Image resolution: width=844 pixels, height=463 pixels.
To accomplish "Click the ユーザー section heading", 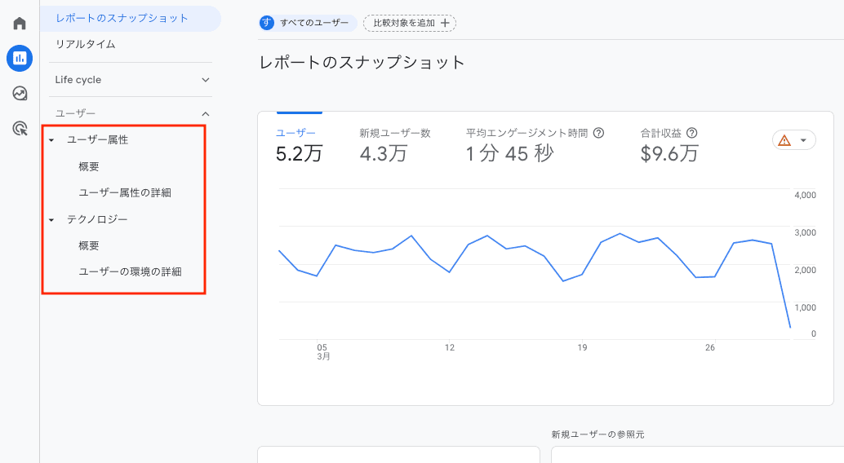I will [75, 113].
